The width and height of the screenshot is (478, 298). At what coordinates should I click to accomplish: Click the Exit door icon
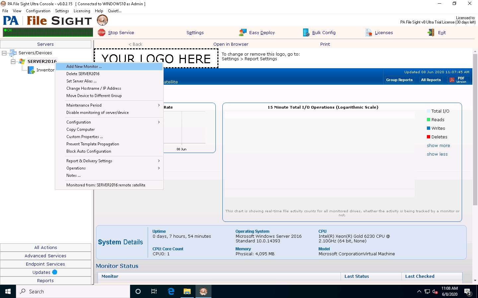pyautogui.click(x=431, y=32)
